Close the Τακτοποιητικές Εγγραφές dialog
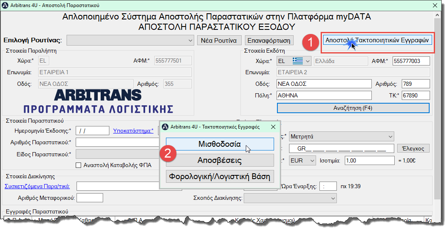The height and width of the screenshot is (228, 445). click(273, 127)
